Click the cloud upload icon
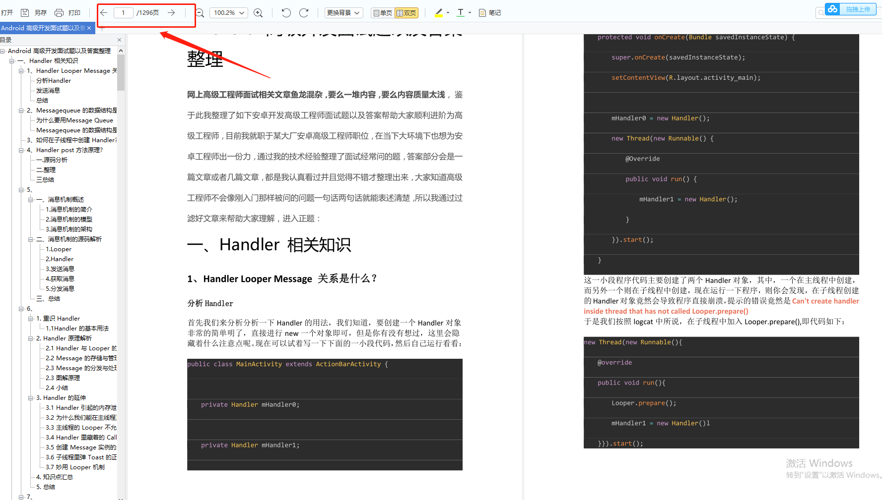Viewport: 882px width, 500px height. click(833, 9)
